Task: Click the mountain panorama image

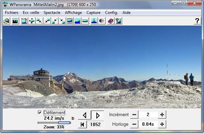Action: pyautogui.click(x=102, y=67)
